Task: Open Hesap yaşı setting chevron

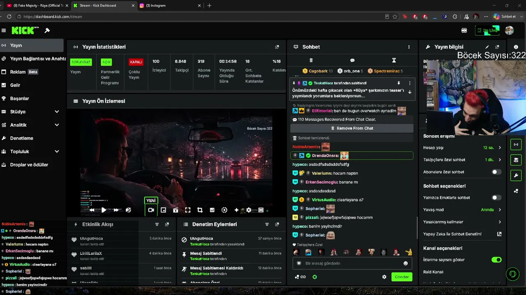Action: pyautogui.click(x=500, y=147)
